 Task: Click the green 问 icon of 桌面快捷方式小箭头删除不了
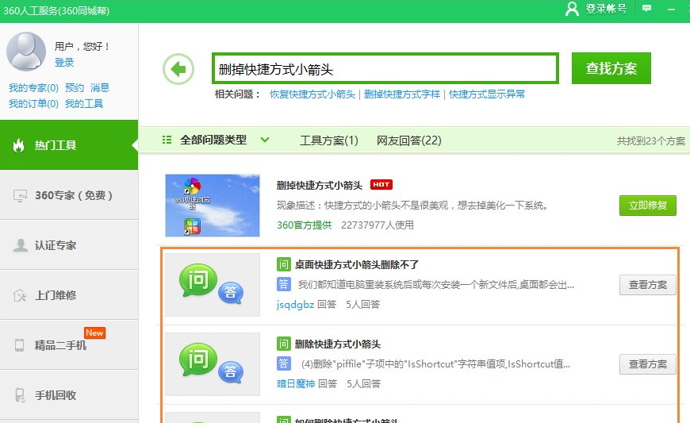[283, 264]
